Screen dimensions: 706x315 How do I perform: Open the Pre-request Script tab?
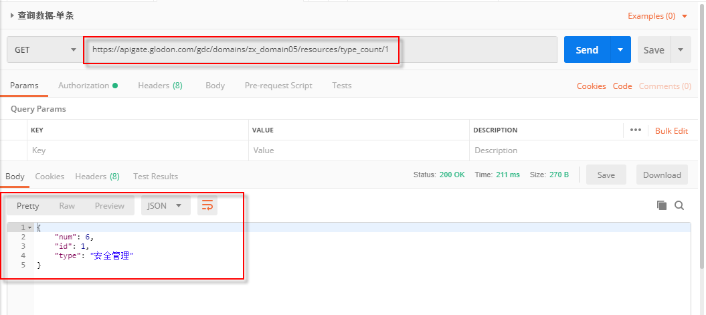(x=278, y=86)
